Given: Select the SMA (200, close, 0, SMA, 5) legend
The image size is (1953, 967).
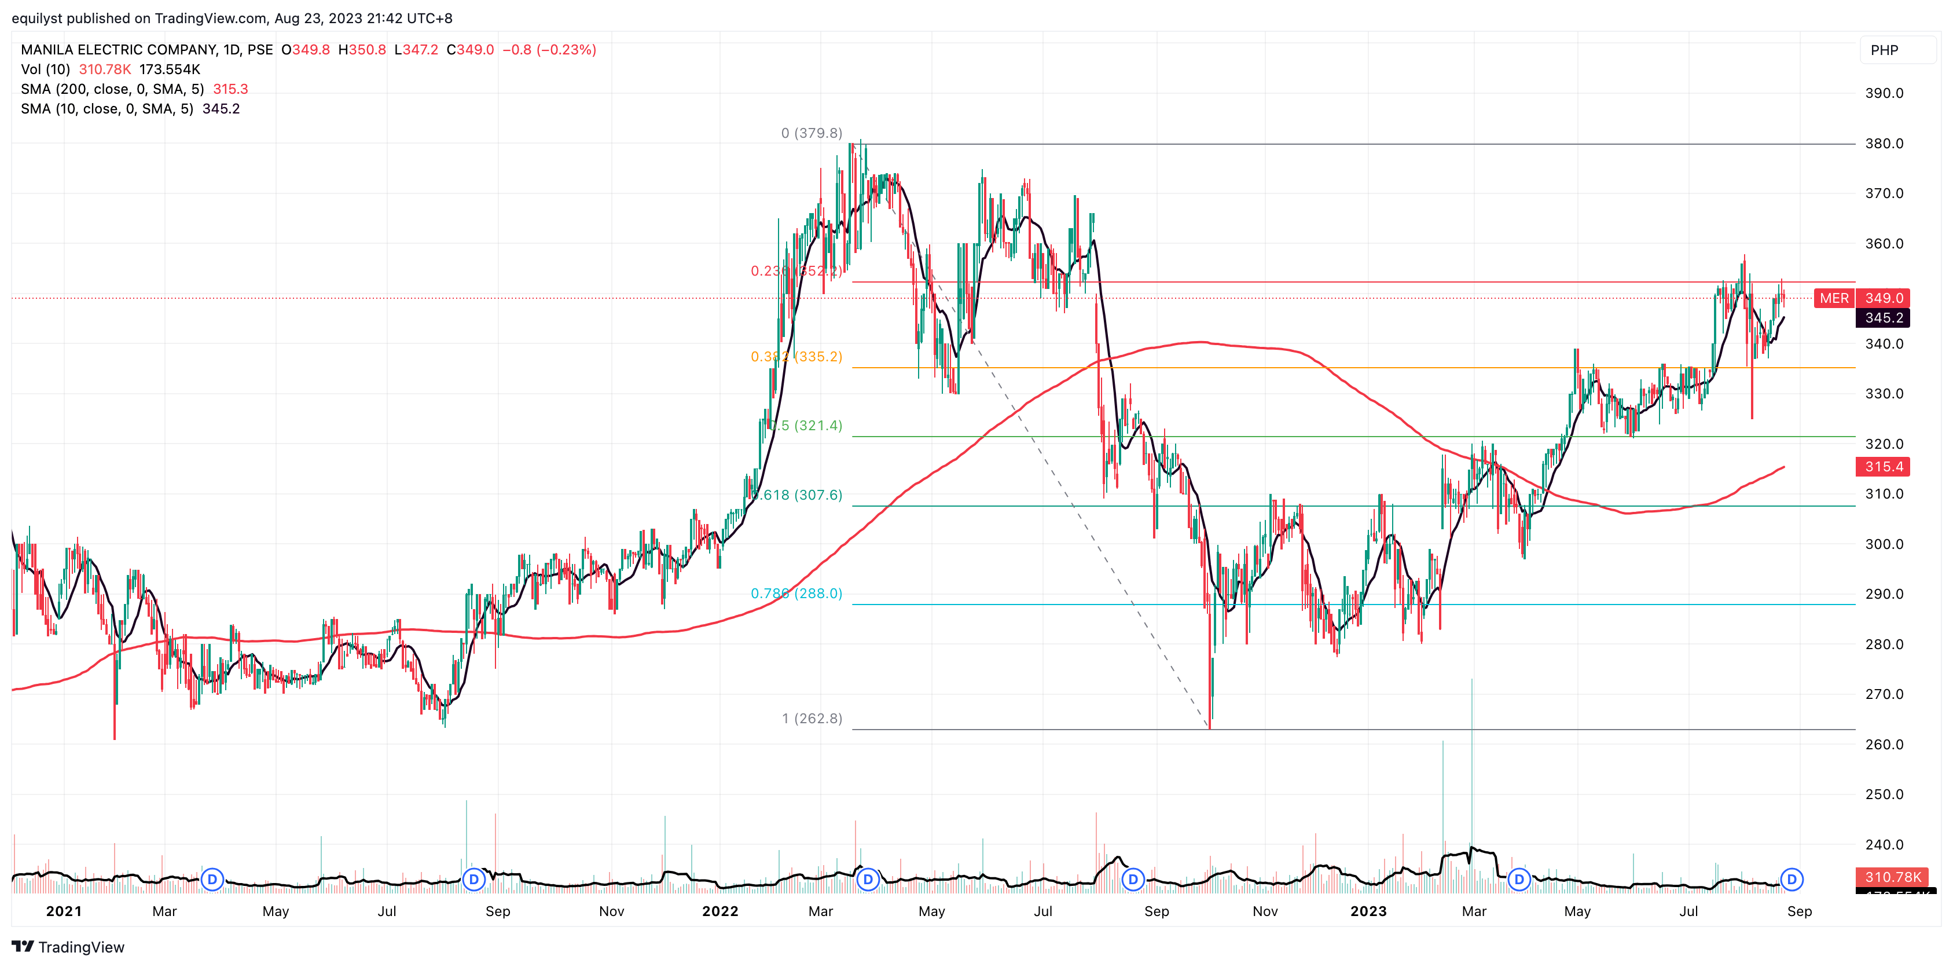Looking at the screenshot, I should click(x=134, y=89).
